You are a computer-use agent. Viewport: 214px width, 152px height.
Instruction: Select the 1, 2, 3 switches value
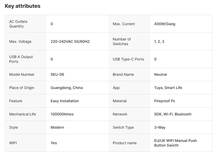(x=159, y=42)
